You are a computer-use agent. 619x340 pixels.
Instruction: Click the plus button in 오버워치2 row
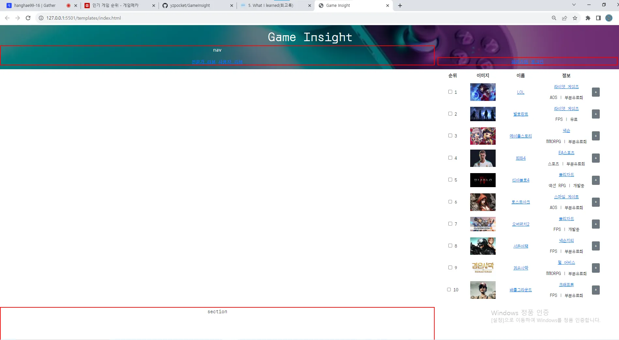(596, 224)
